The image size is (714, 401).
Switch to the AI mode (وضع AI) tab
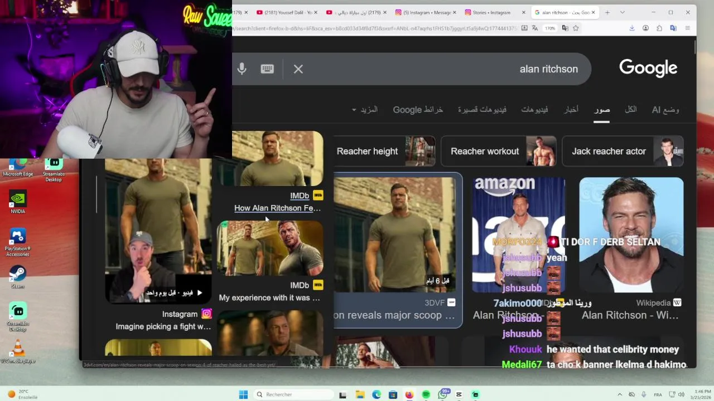[665, 110]
